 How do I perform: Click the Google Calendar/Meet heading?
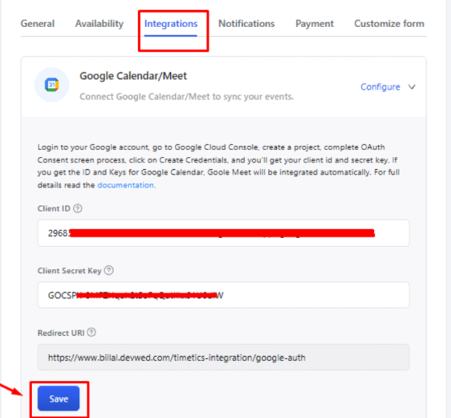pos(133,76)
